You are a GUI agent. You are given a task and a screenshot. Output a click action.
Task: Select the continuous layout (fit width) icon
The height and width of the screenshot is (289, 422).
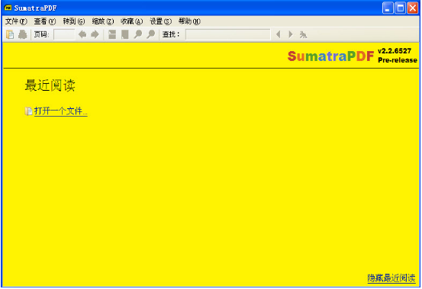pyautogui.click(x=112, y=34)
